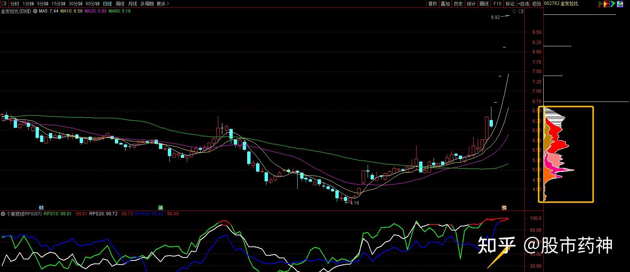Select the 30分钟 period tab

click(x=76, y=4)
